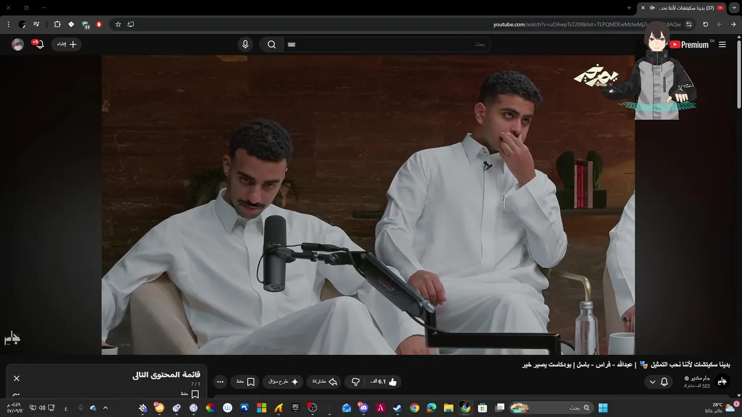The image size is (742, 417).
Task: Open Task View in the taskbar
Action: (500, 408)
